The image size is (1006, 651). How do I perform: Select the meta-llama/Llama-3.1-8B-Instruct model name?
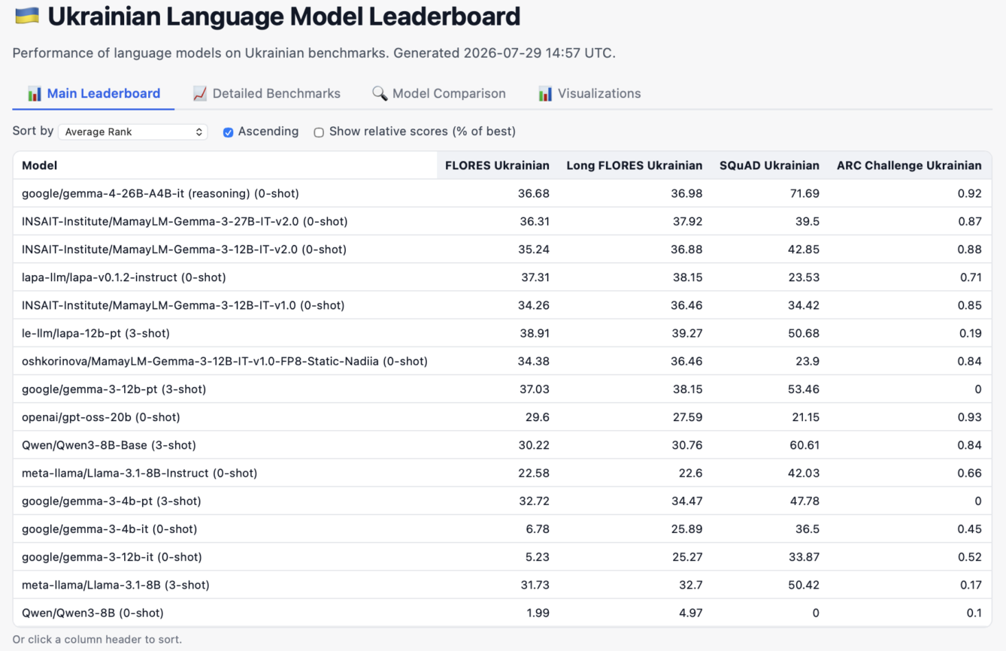coord(139,473)
